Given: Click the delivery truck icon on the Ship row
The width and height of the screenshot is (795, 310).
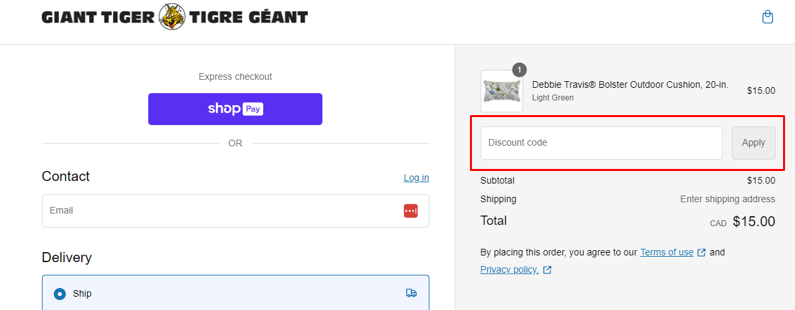Looking at the screenshot, I should [x=411, y=293].
